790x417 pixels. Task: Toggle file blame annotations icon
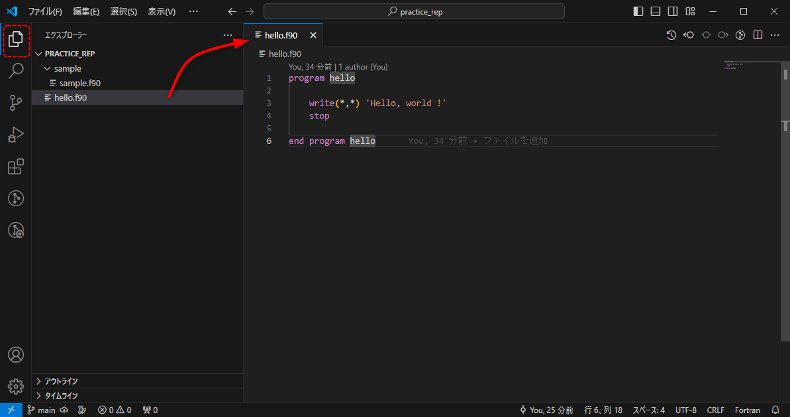click(740, 34)
